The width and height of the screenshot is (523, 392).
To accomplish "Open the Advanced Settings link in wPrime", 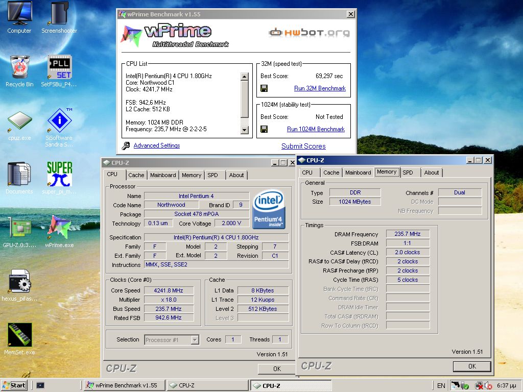I will [x=157, y=145].
